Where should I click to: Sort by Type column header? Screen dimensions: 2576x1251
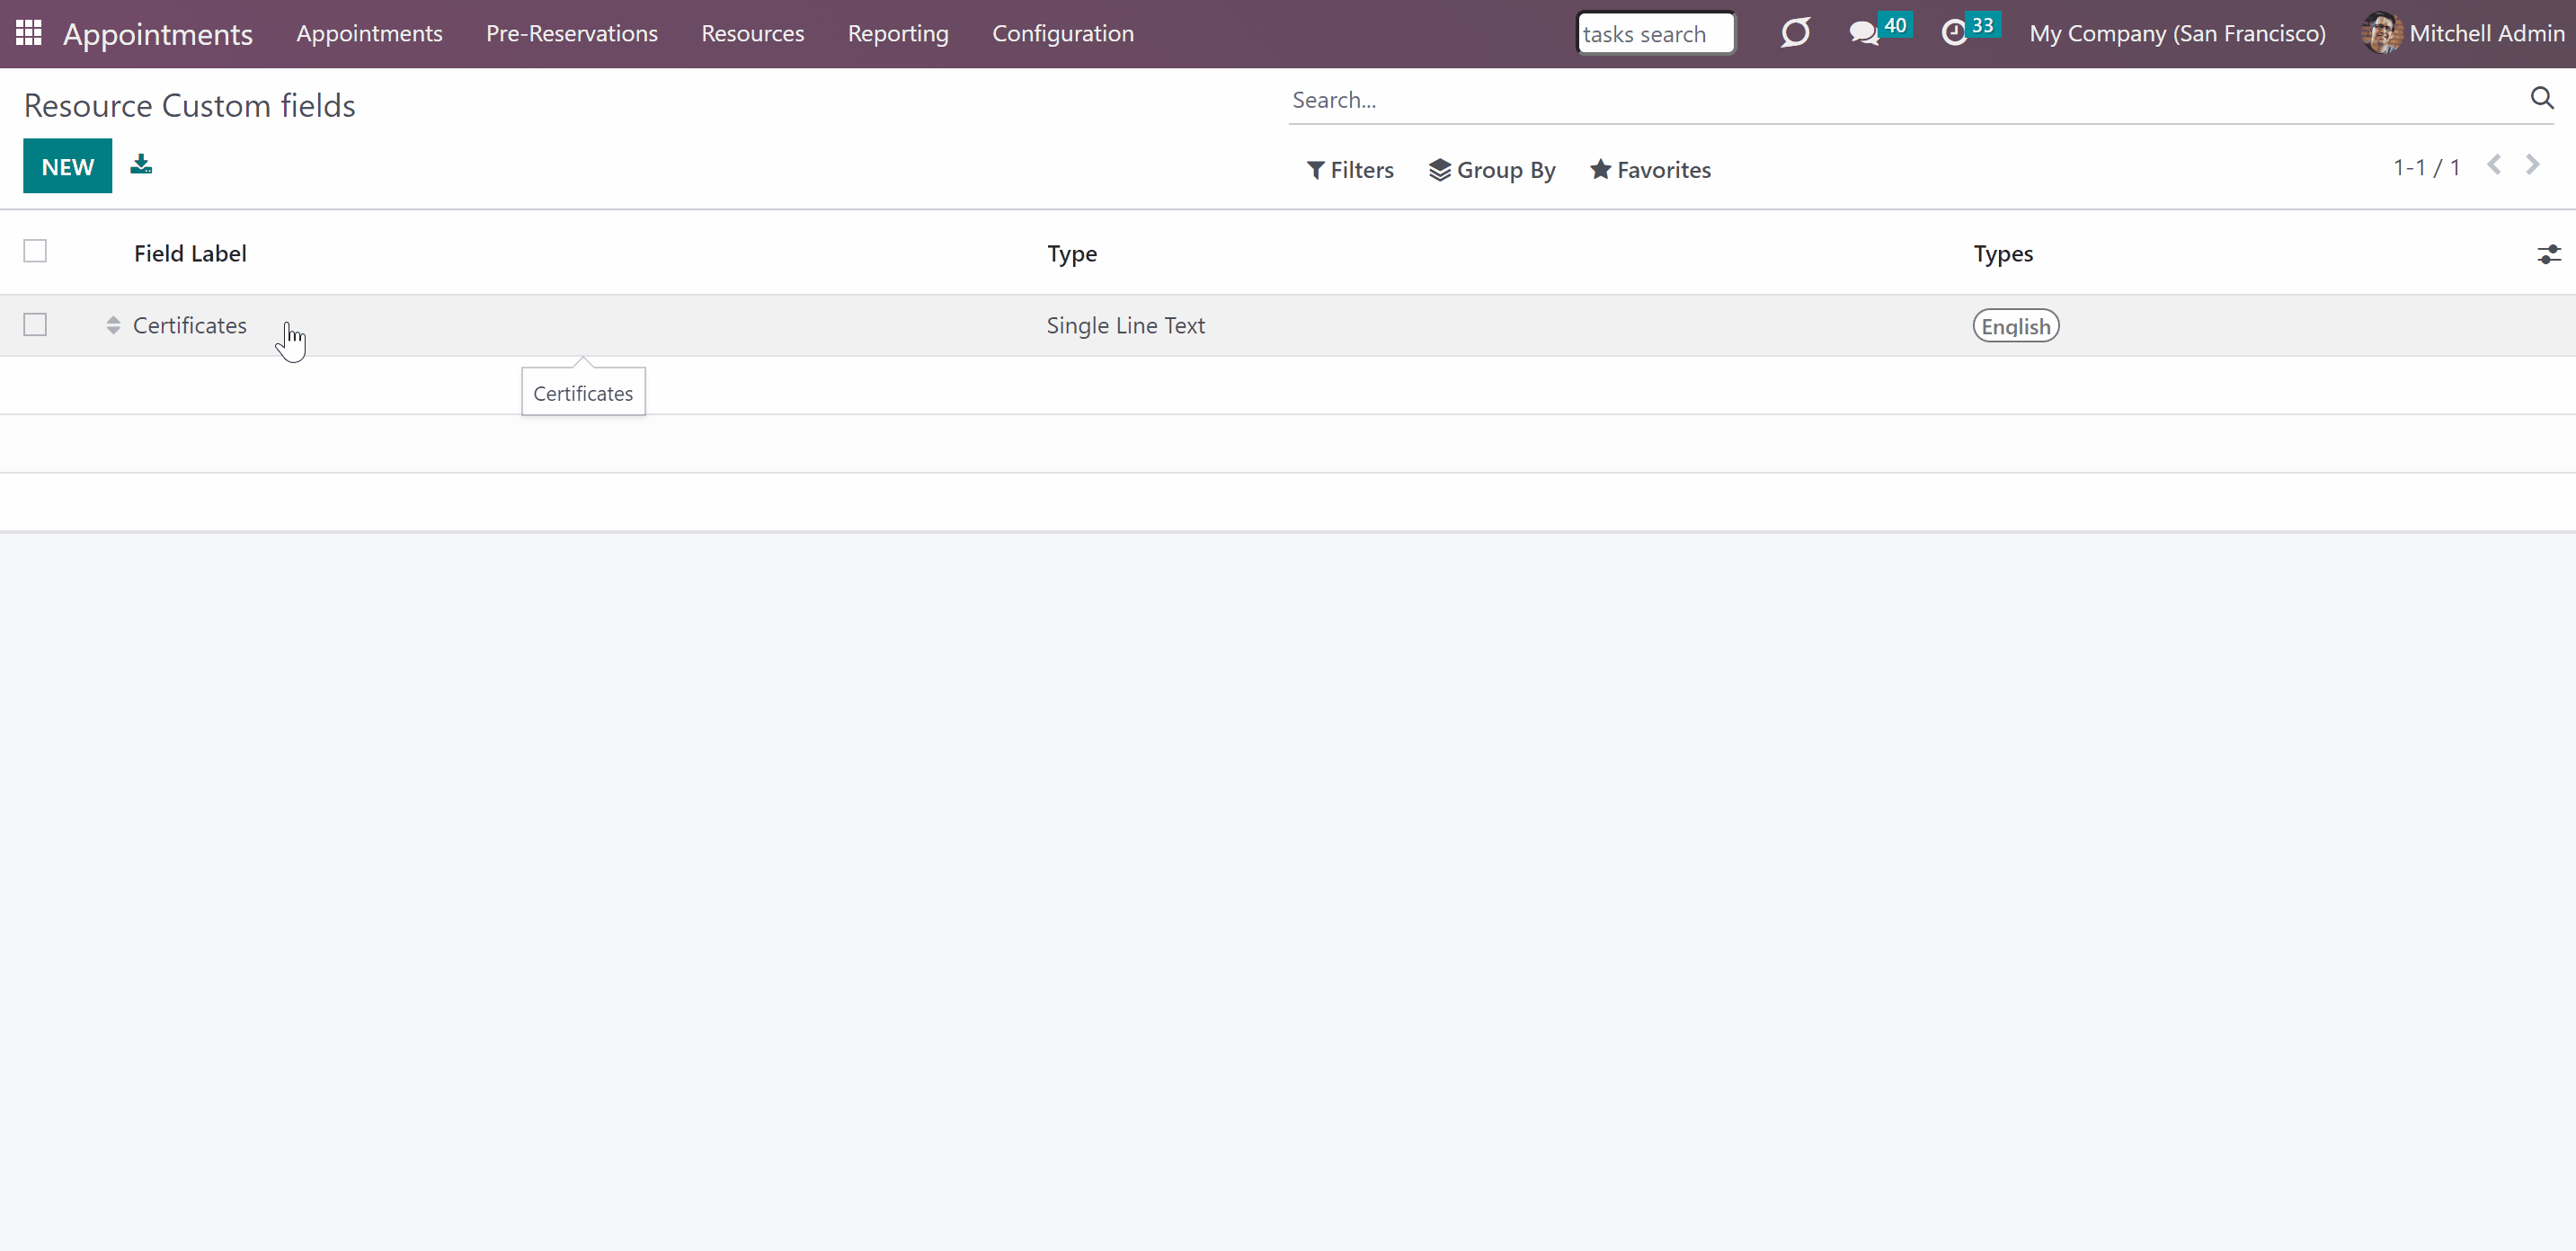[x=1072, y=254]
